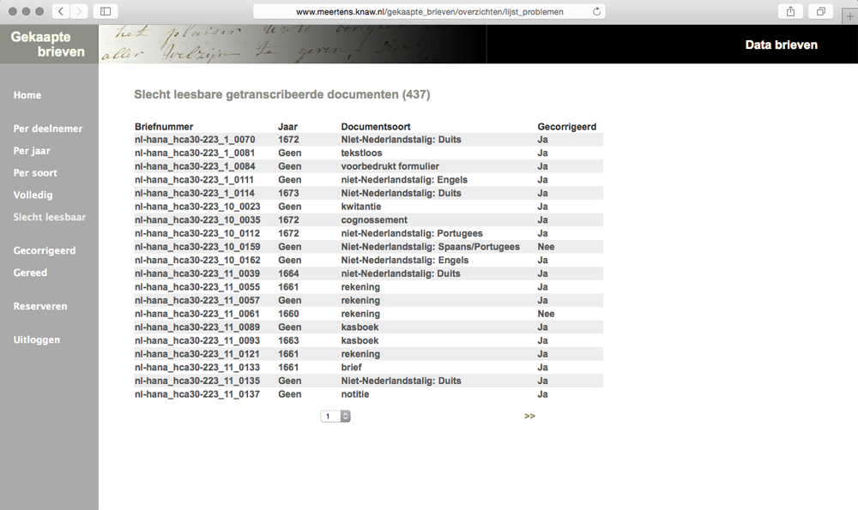Click the Gekaapte brieven site logo

[48, 45]
